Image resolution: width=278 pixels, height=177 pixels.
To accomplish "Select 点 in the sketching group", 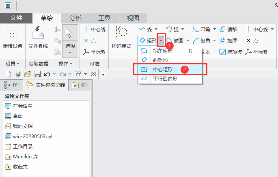I will [x=252, y=41].
